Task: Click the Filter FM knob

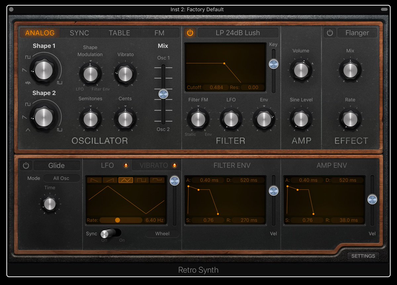Action: (x=198, y=119)
